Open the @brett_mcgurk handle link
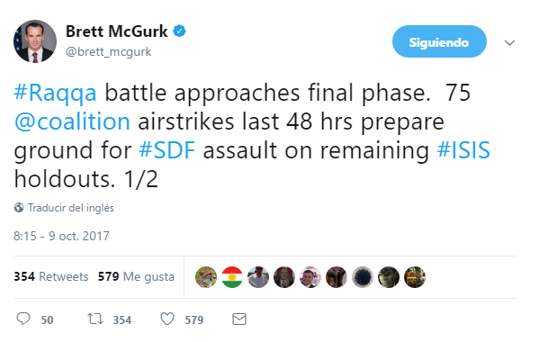The image size is (539, 342). (108, 51)
